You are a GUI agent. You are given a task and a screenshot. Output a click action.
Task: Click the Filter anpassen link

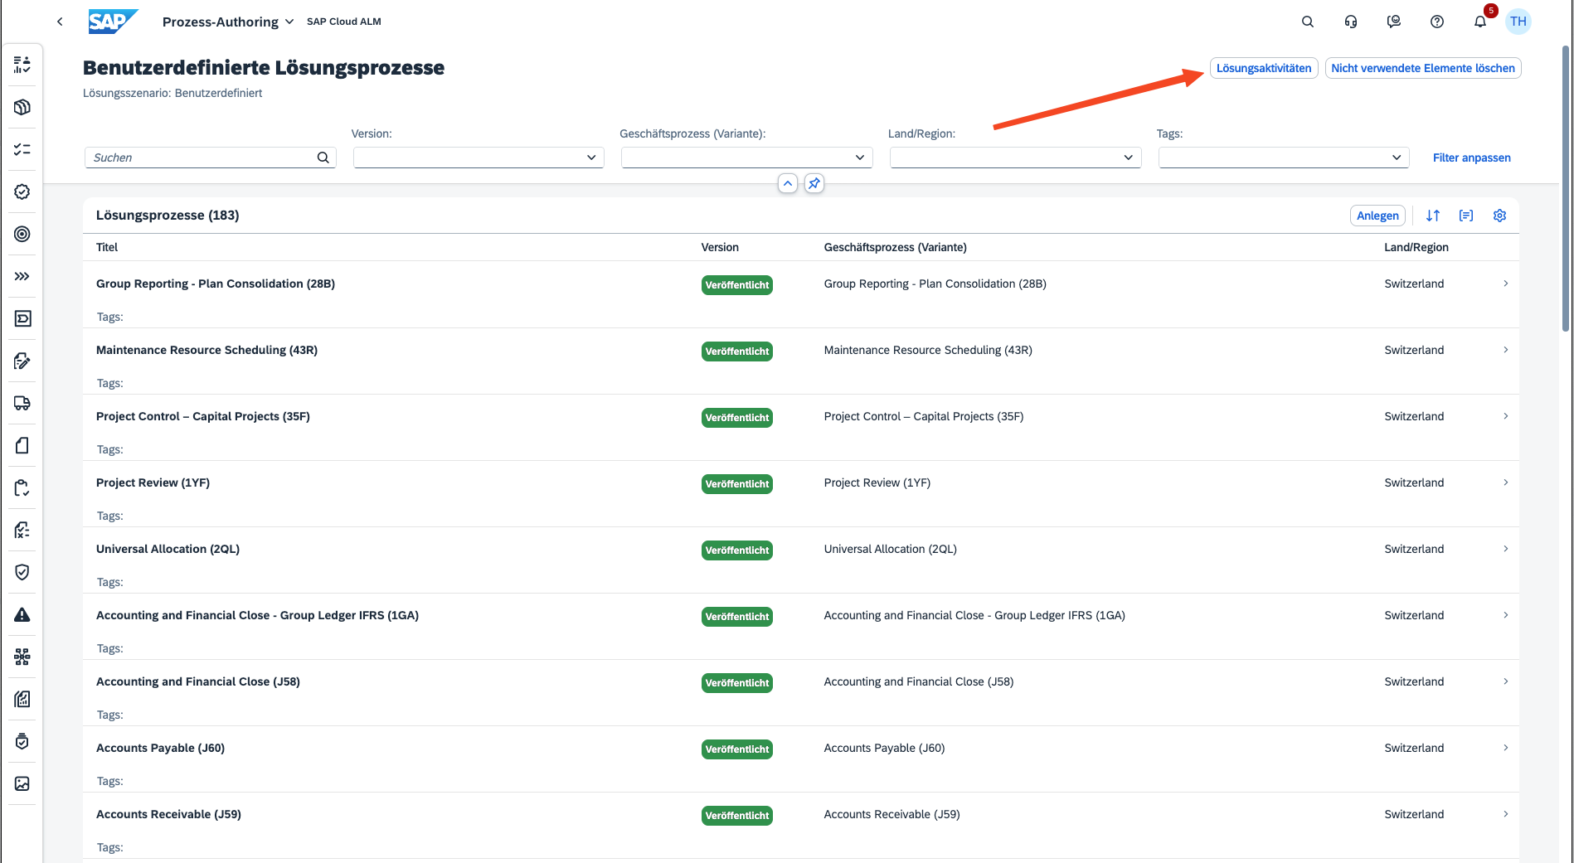pyautogui.click(x=1471, y=158)
